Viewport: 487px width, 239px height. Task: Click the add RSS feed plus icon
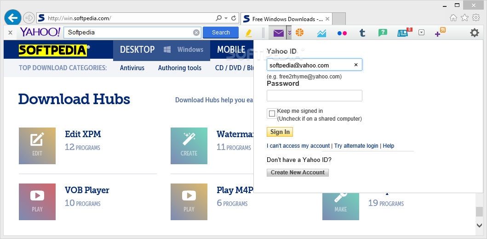[x=440, y=32]
